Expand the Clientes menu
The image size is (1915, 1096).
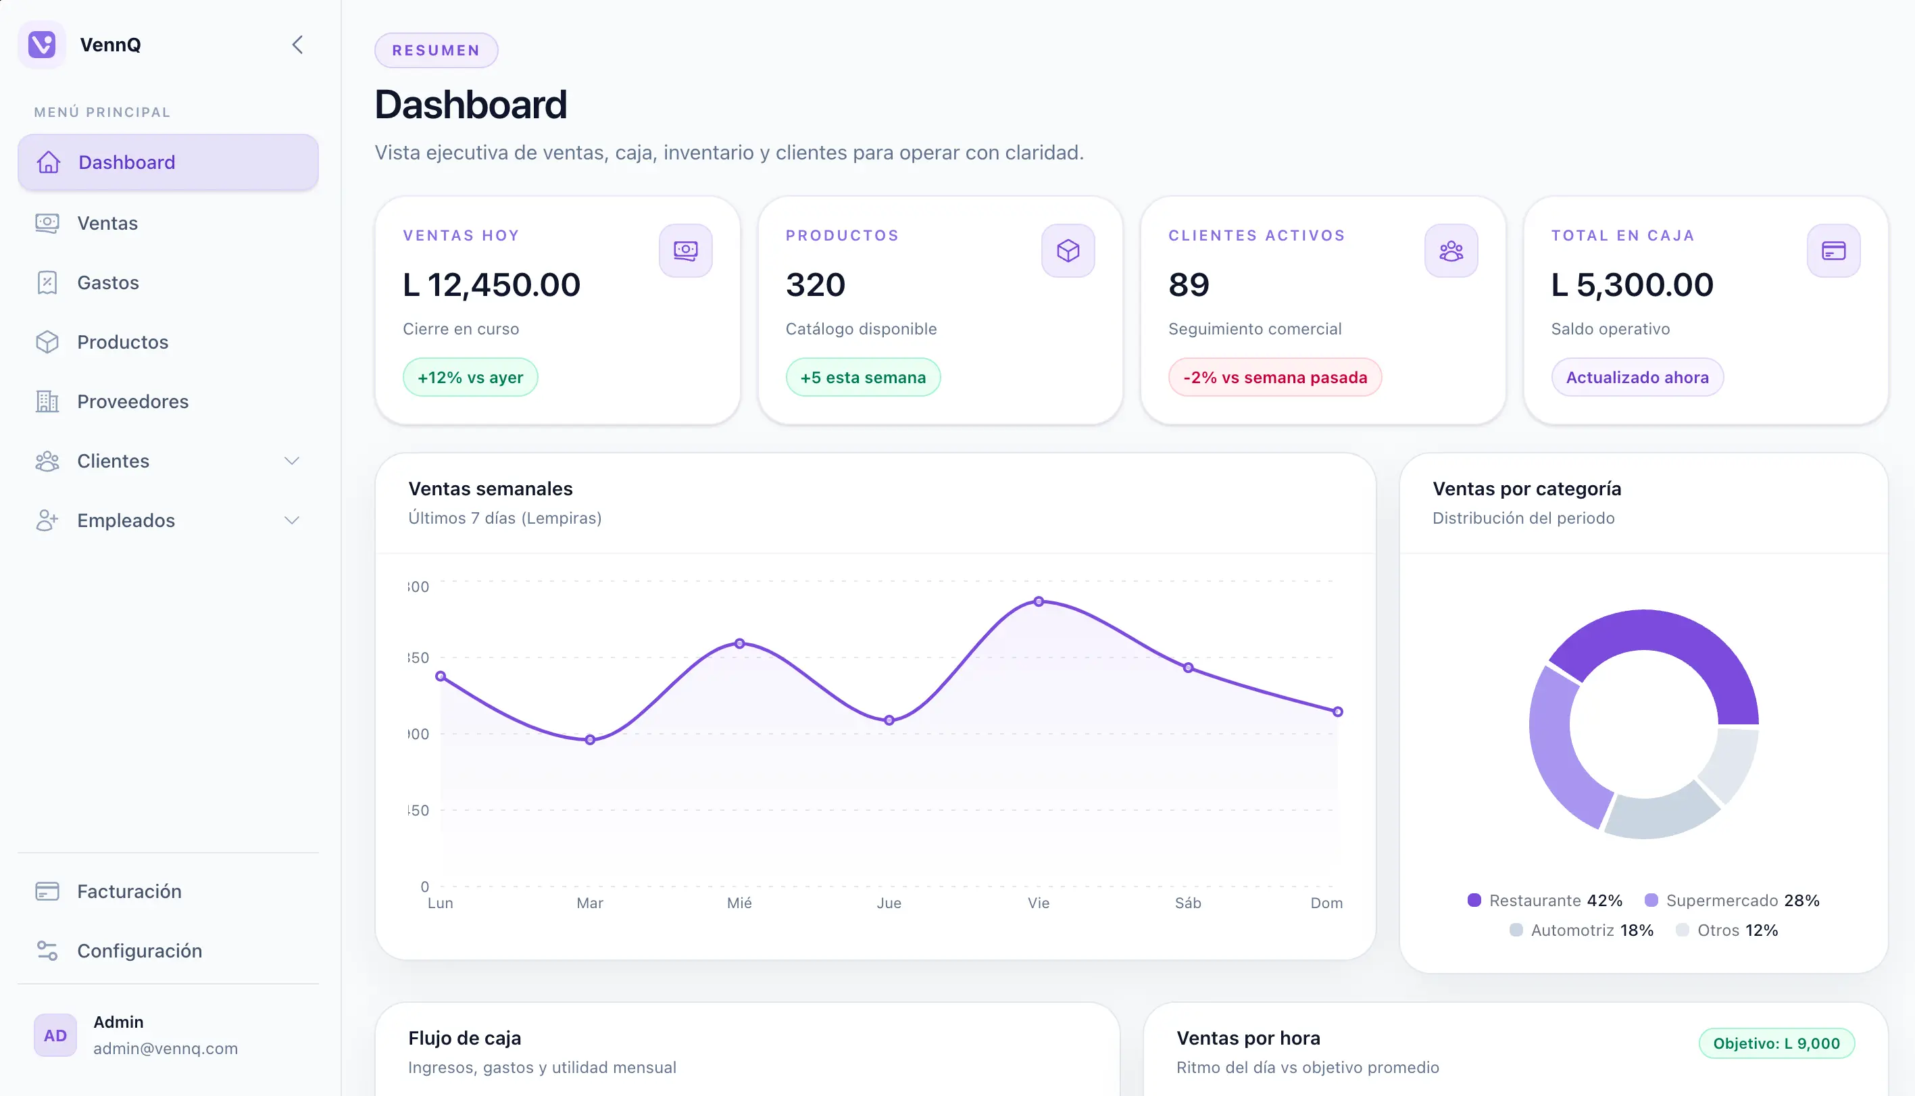coord(167,461)
